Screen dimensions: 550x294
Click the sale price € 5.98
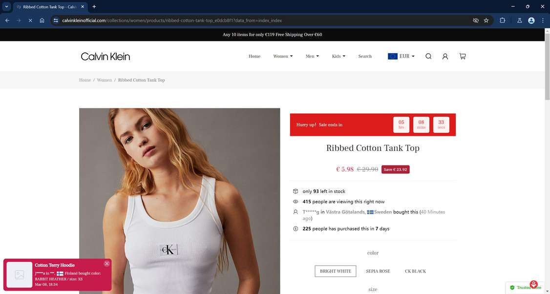(345, 169)
